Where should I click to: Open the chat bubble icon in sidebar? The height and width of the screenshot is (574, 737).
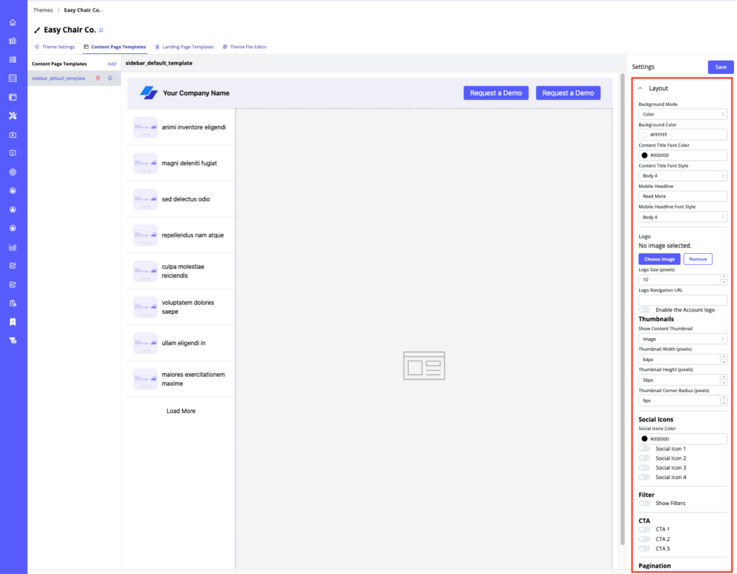[x=12, y=152]
